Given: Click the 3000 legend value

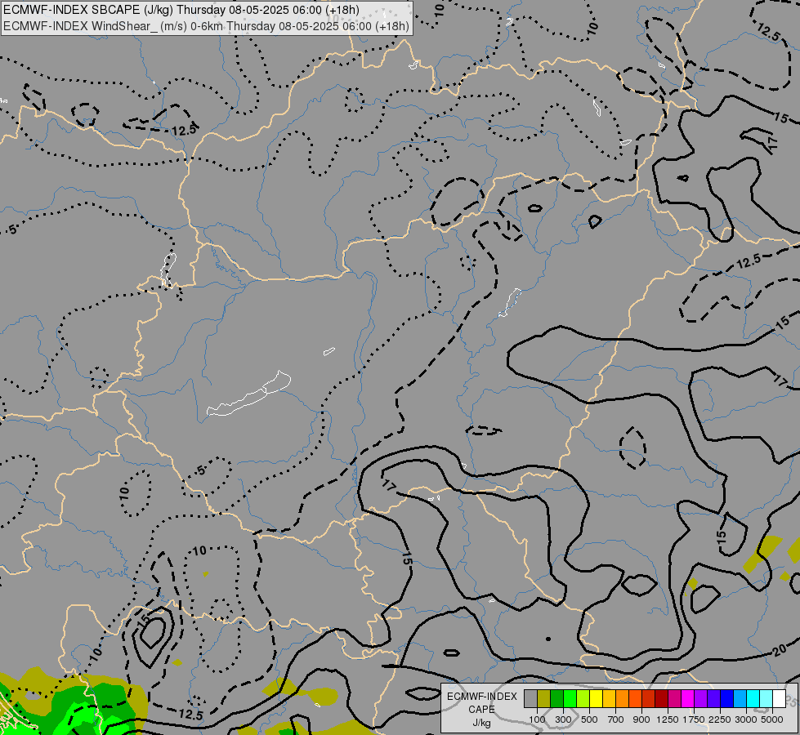Looking at the screenshot, I should [746, 719].
